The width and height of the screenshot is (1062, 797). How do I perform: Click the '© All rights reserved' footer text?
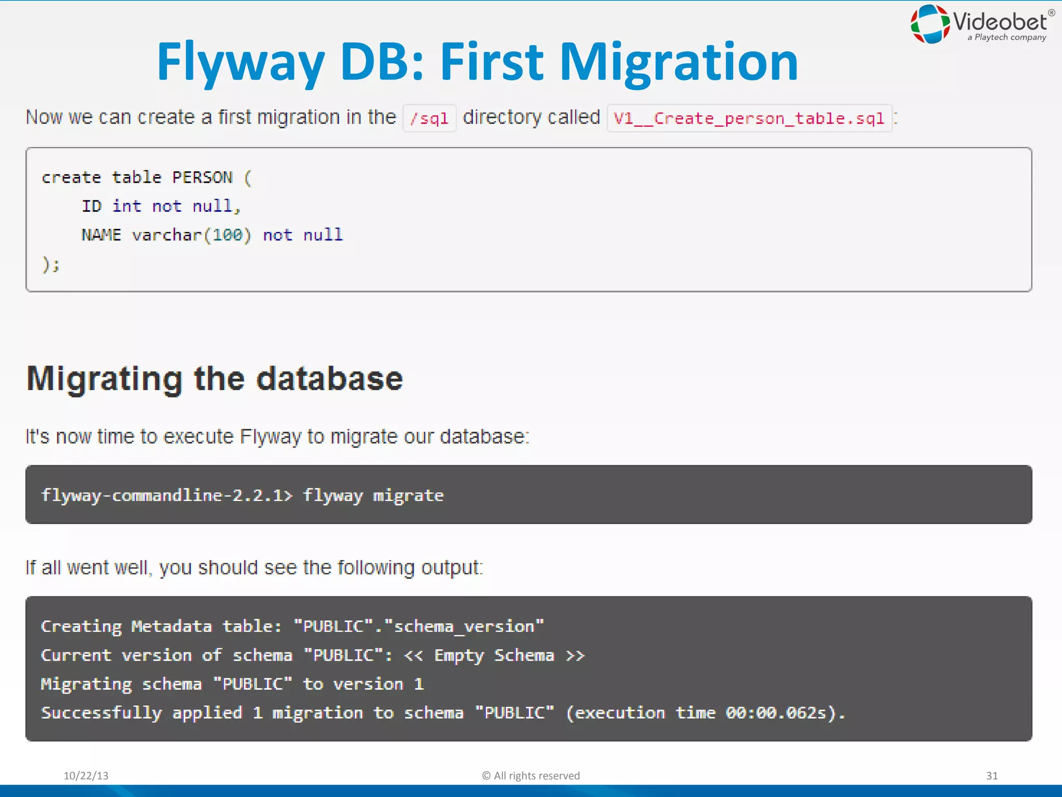[x=531, y=776]
